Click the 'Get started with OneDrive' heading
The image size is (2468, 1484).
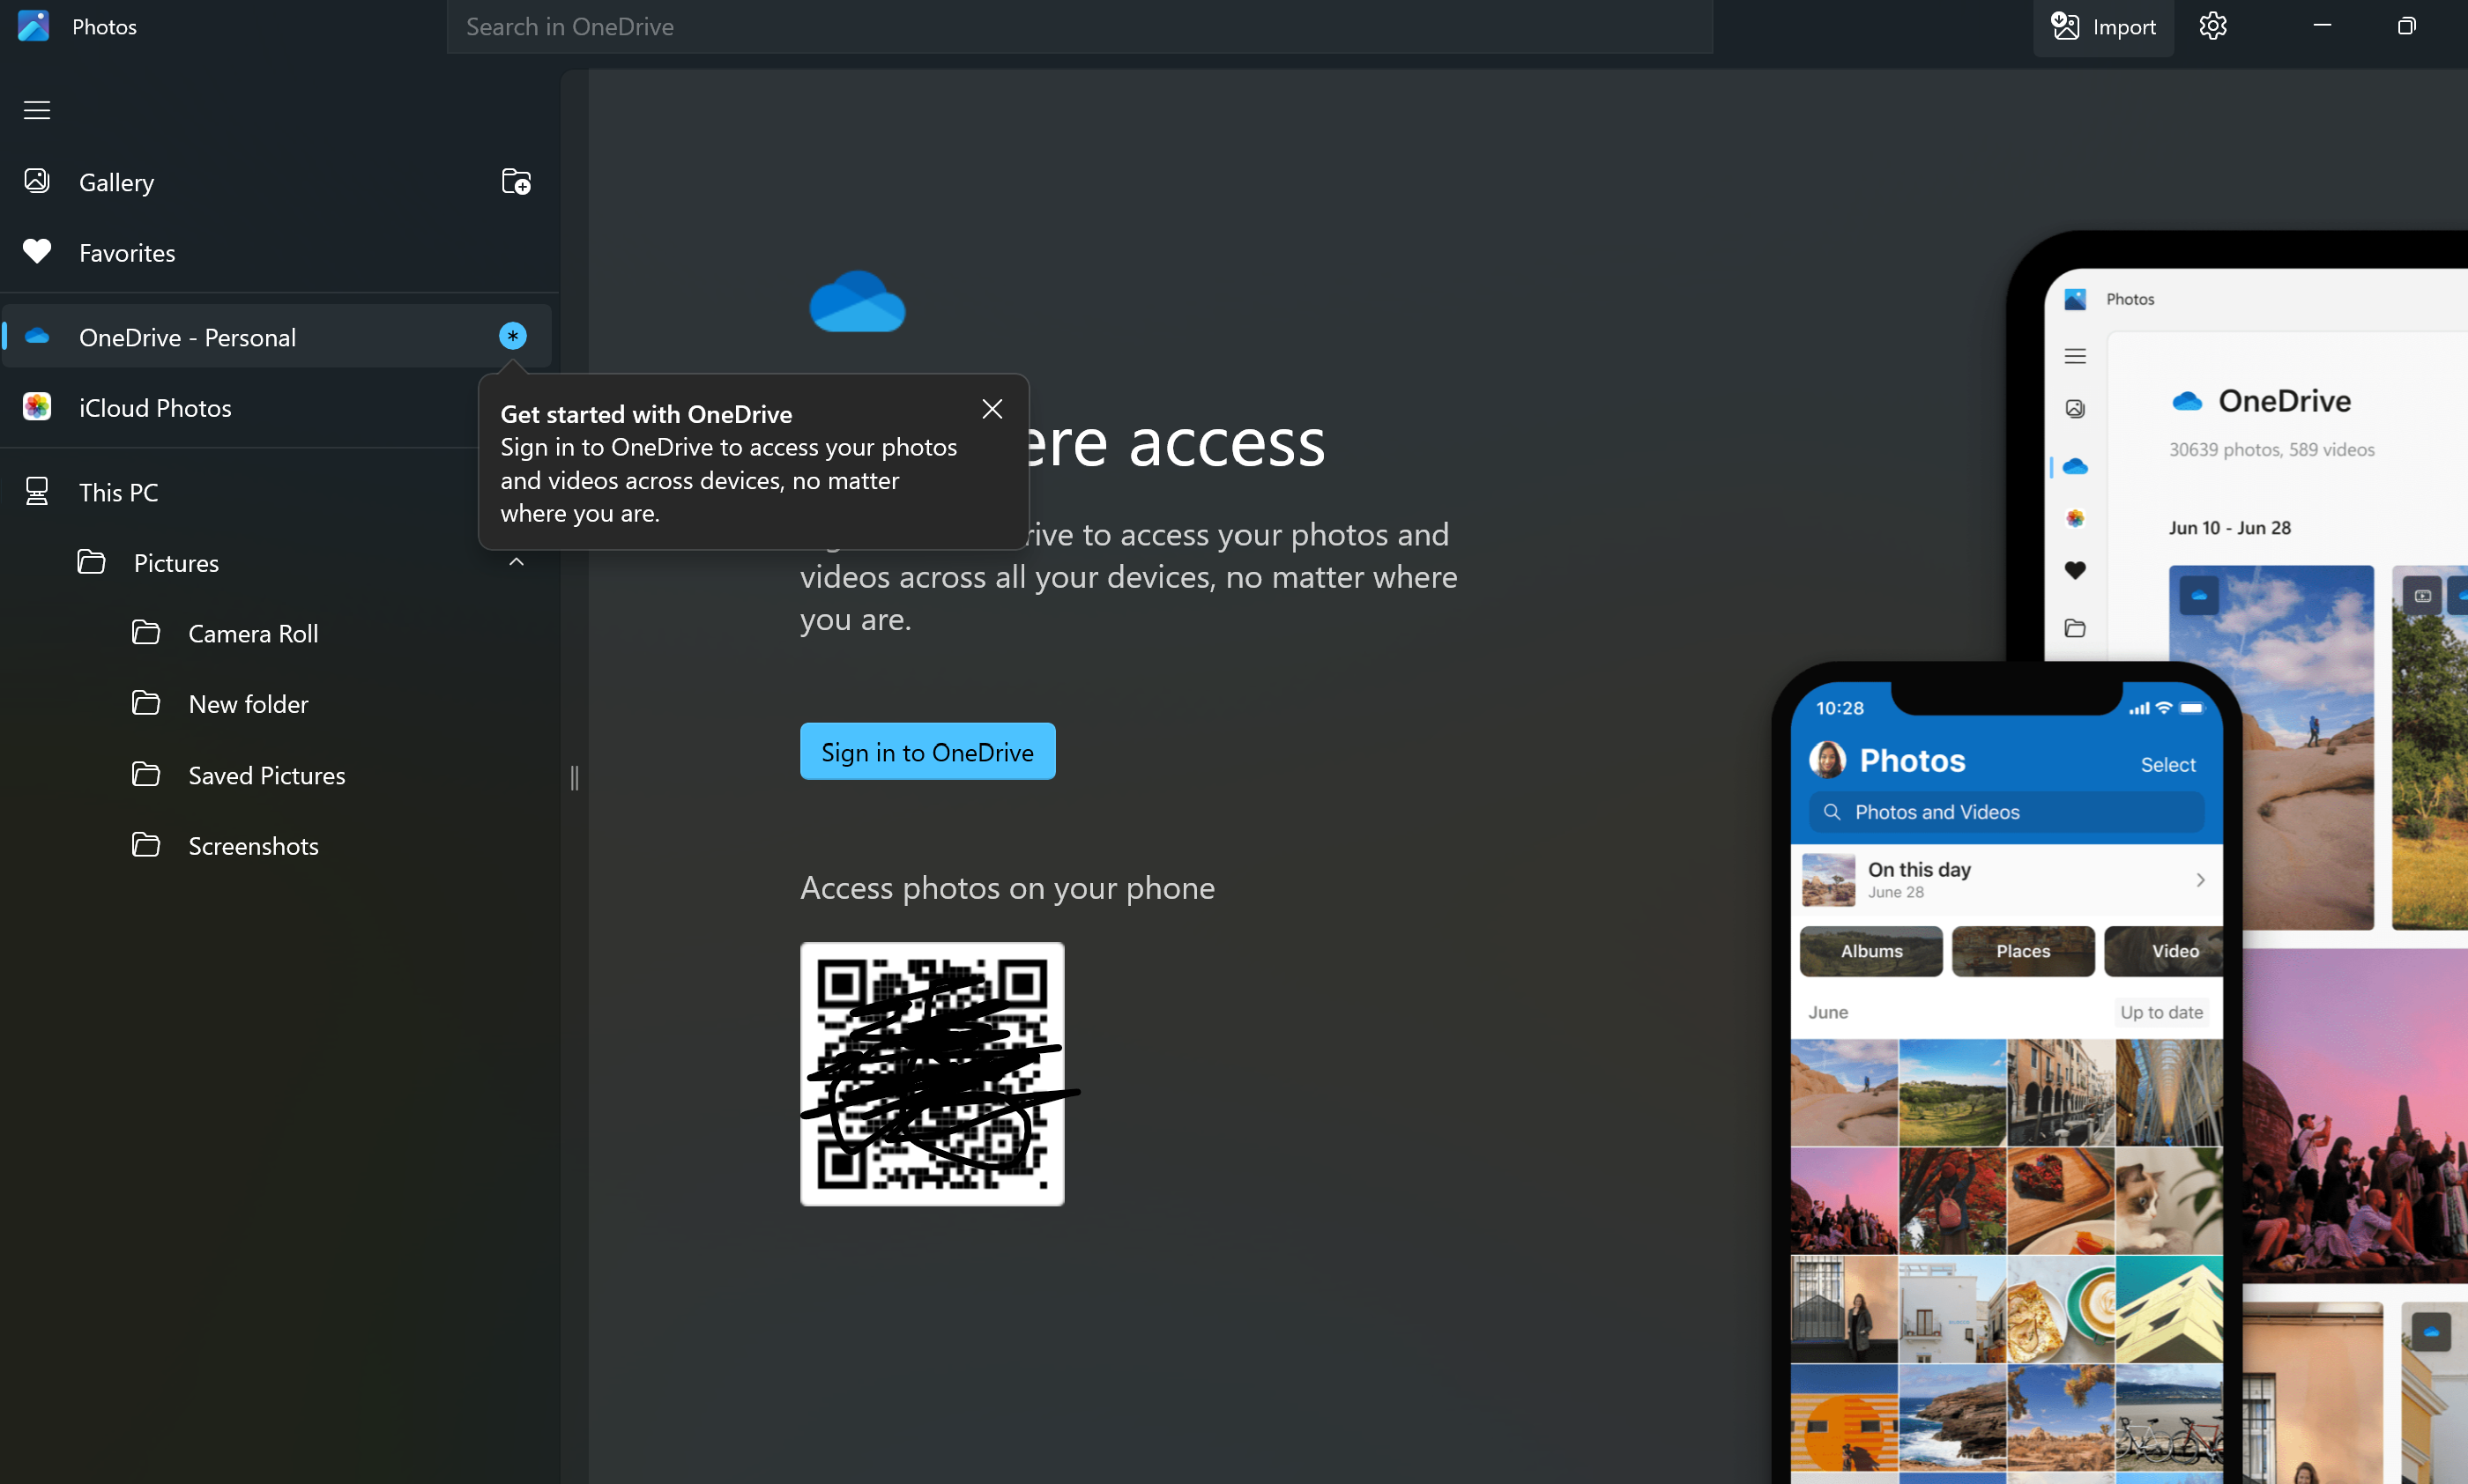click(646, 414)
